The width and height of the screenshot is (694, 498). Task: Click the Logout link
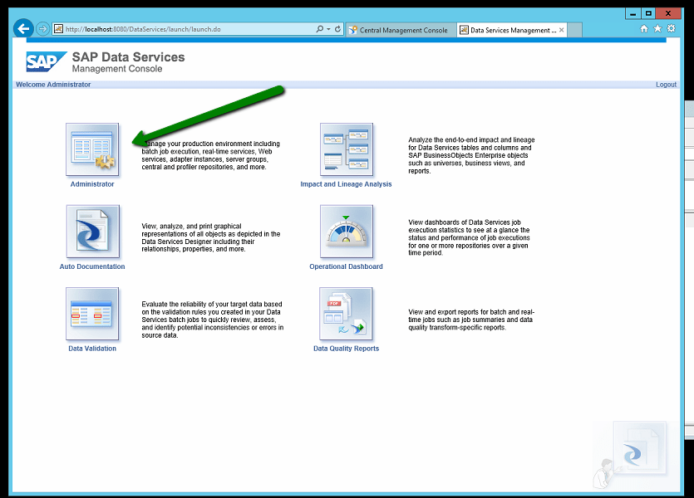pyautogui.click(x=666, y=85)
